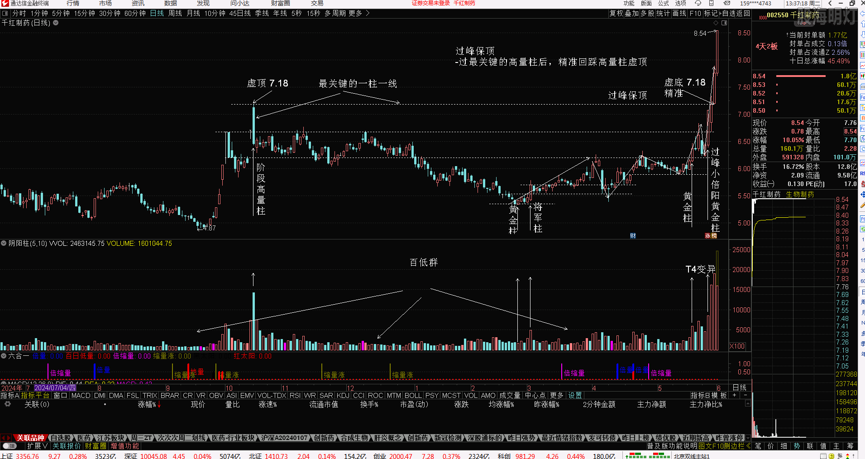
Task: Open the mobile phone icon in title bar
Action: pos(712,3)
